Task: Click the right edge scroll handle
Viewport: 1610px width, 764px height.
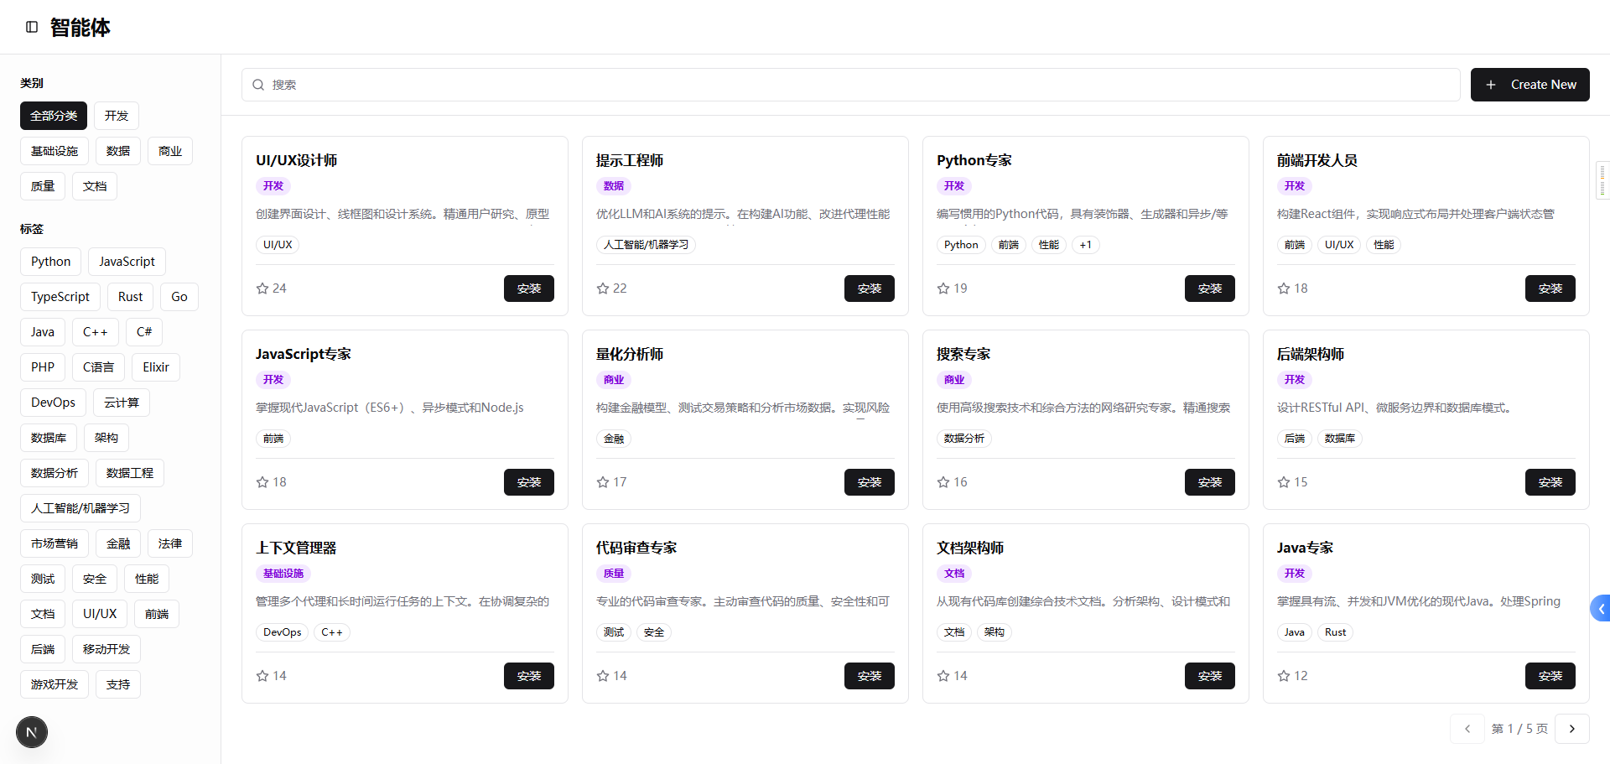Action: 1603,179
